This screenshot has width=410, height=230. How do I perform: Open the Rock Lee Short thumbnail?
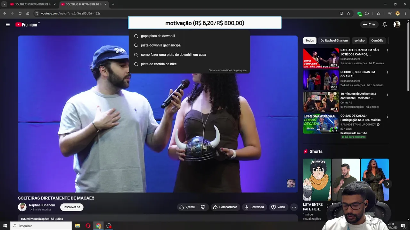317,180
